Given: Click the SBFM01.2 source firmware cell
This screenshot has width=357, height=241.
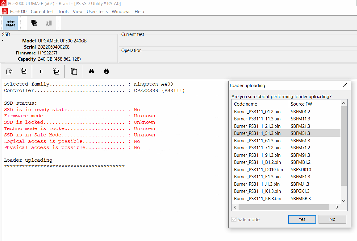Looking at the screenshot, I should pos(301,112).
